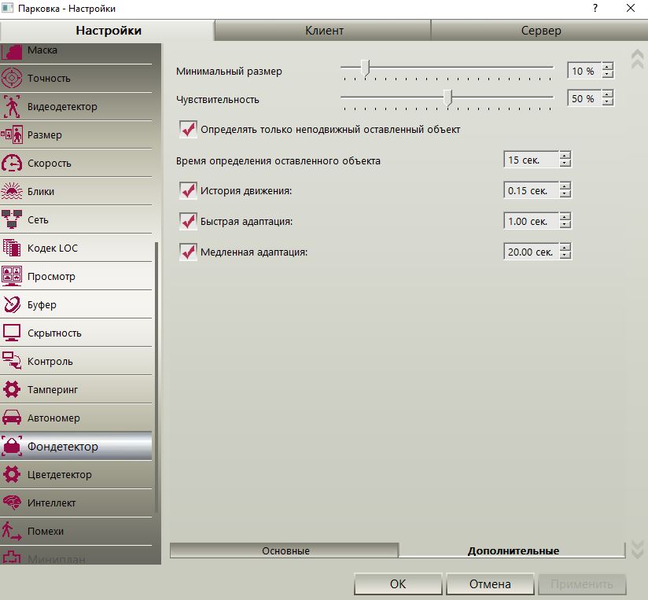Click the Чувствительность slider handle
Screen dimensions: 648x600
coord(448,98)
